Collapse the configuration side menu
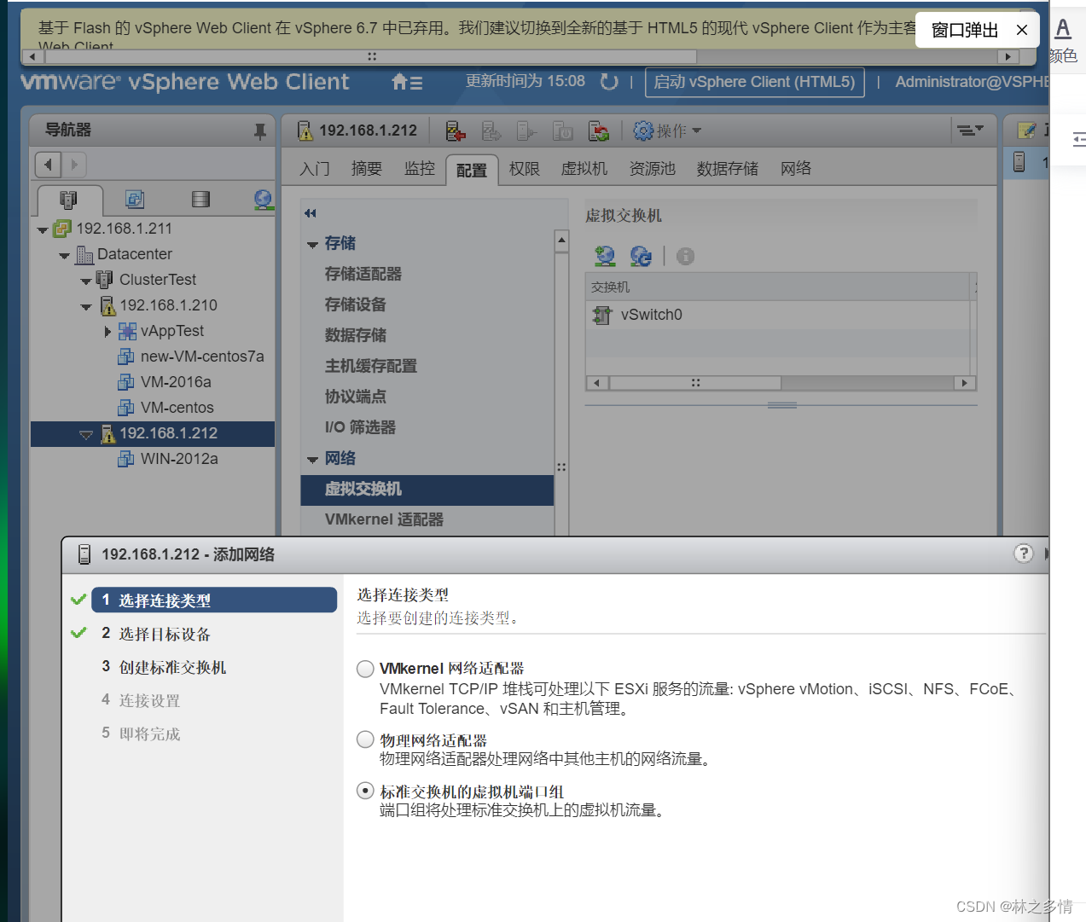 click(x=310, y=213)
